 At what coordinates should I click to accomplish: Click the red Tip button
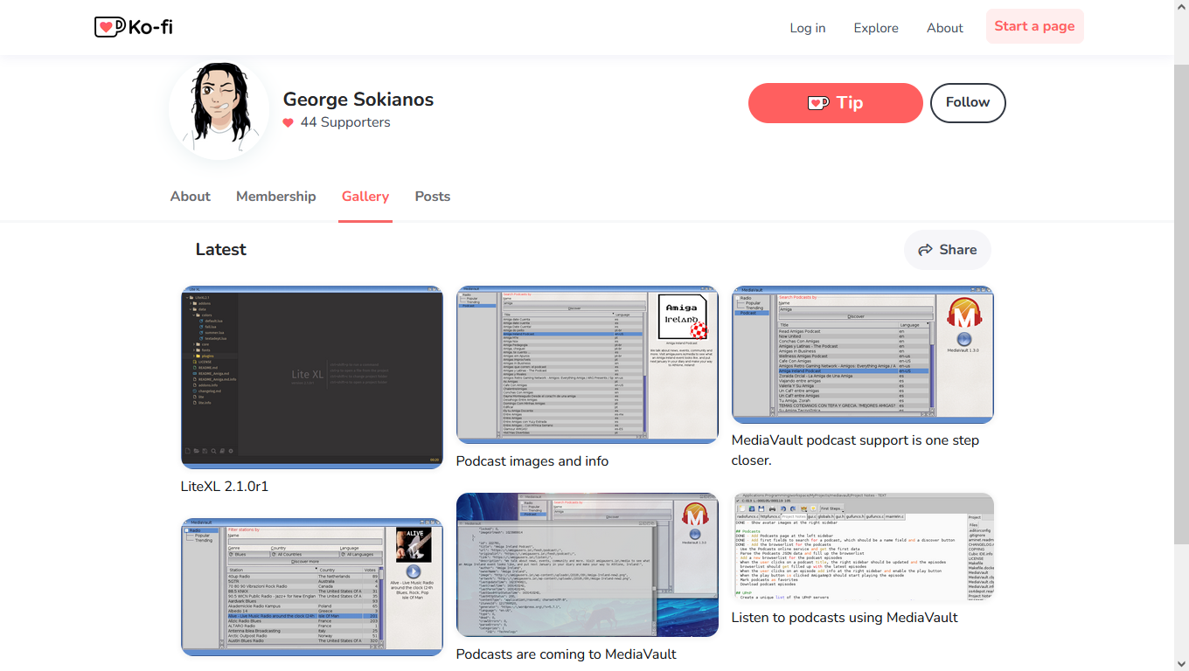835,103
